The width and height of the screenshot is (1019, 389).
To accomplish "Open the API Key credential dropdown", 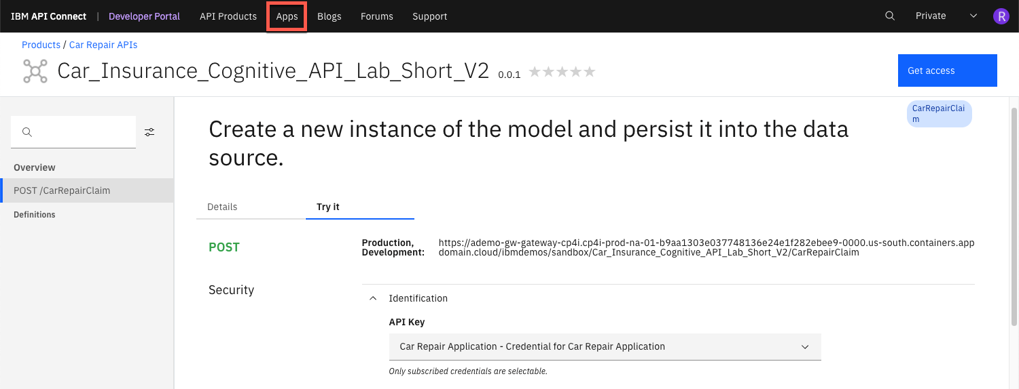I will [x=605, y=346].
